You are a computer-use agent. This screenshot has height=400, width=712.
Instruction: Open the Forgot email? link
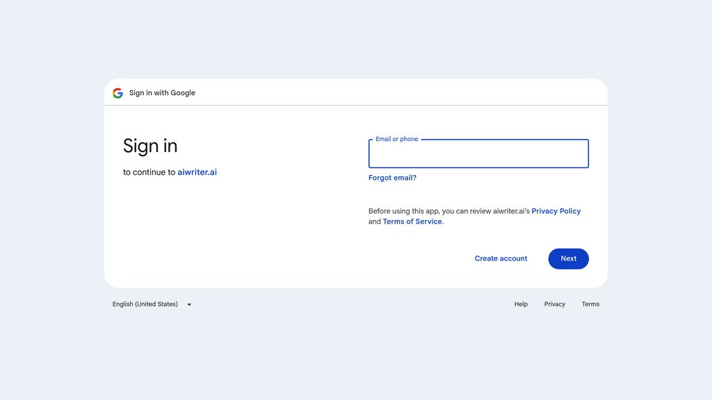pyautogui.click(x=392, y=178)
